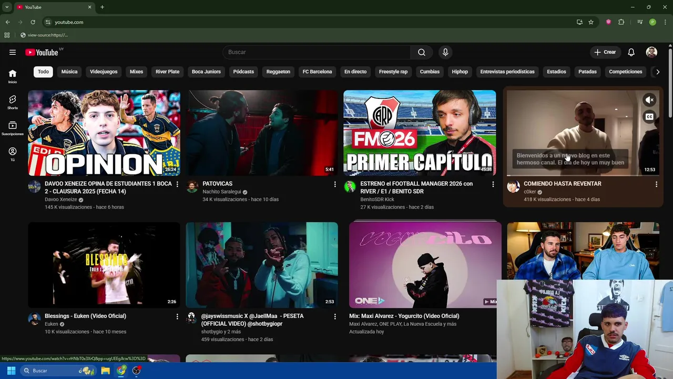Select the En directo chip
Viewport: 673px width, 379px height.
click(355, 72)
